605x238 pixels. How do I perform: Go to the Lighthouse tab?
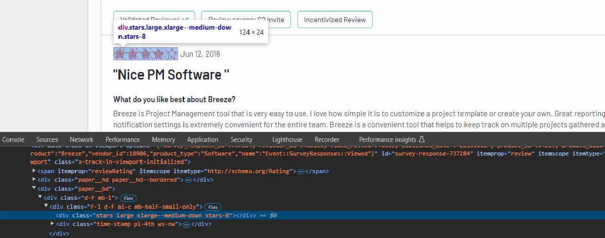(x=287, y=139)
